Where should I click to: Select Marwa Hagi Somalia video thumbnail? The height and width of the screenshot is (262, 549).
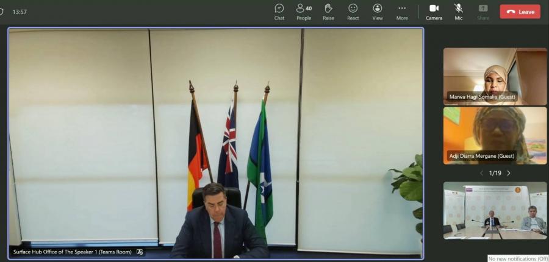pyautogui.click(x=495, y=76)
